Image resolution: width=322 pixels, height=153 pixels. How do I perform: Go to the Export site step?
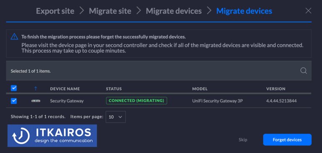click(x=55, y=11)
